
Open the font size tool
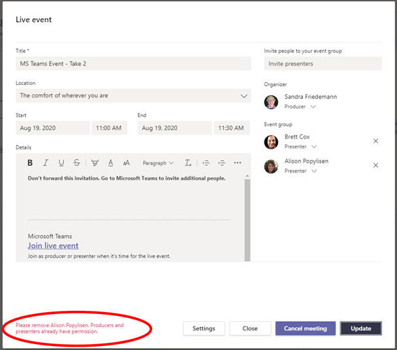(x=126, y=163)
